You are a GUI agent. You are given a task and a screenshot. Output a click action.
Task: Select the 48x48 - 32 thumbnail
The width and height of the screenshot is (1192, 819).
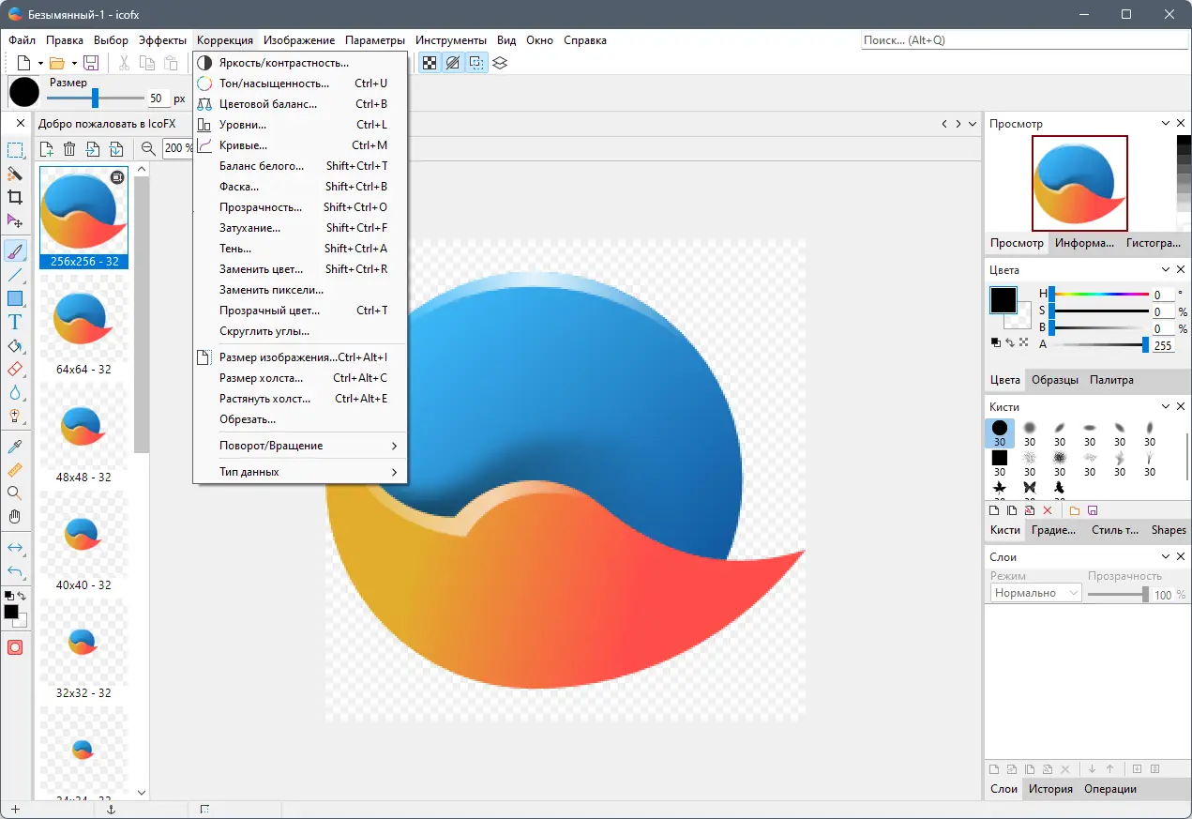(83, 435)
